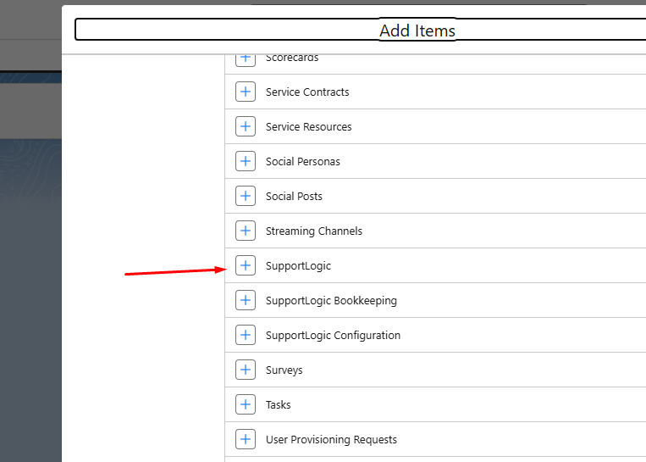Viewport: 646px width, 462px height.
Task: Select the Service Contracts label
Action: click(307, 92)
